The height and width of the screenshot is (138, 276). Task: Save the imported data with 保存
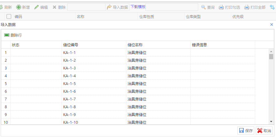[246, 131]
